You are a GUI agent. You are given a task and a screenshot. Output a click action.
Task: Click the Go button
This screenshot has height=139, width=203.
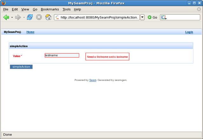click(152, 17)
